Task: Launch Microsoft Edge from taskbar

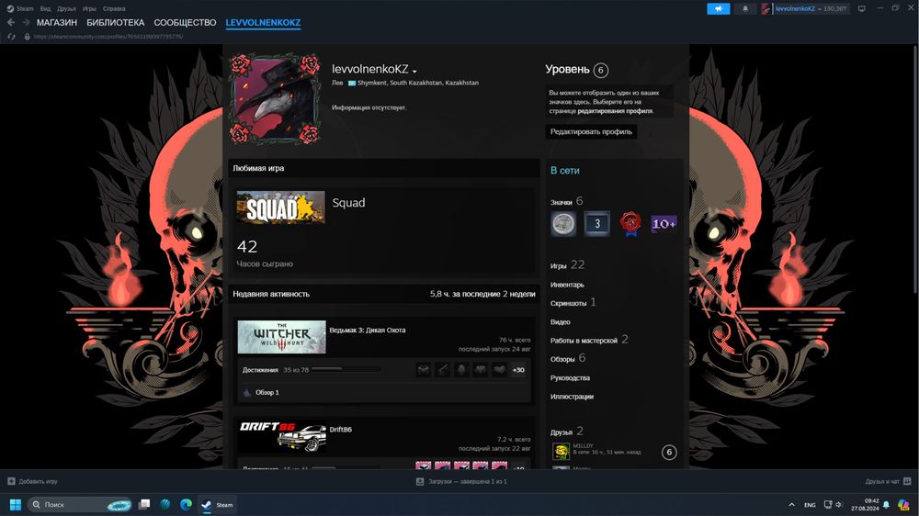Action: (186, 504)
